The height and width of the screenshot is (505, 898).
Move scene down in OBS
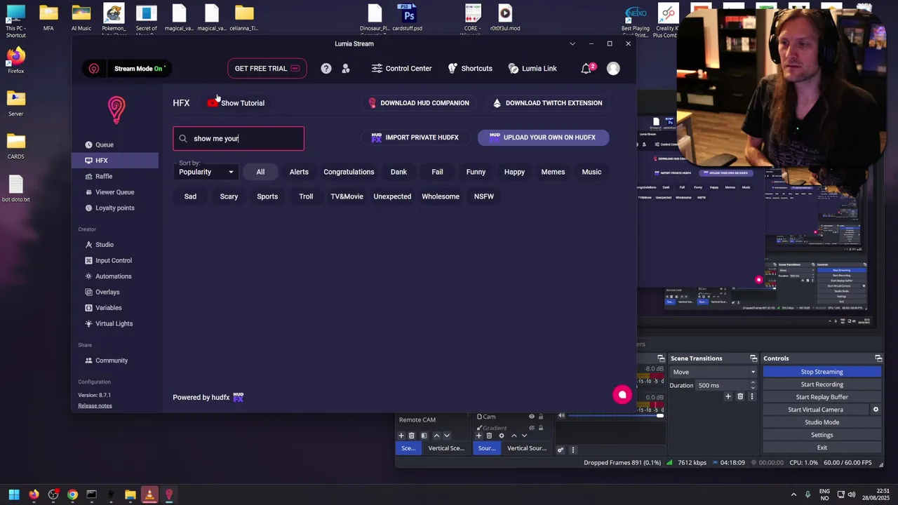click(446, 436)
